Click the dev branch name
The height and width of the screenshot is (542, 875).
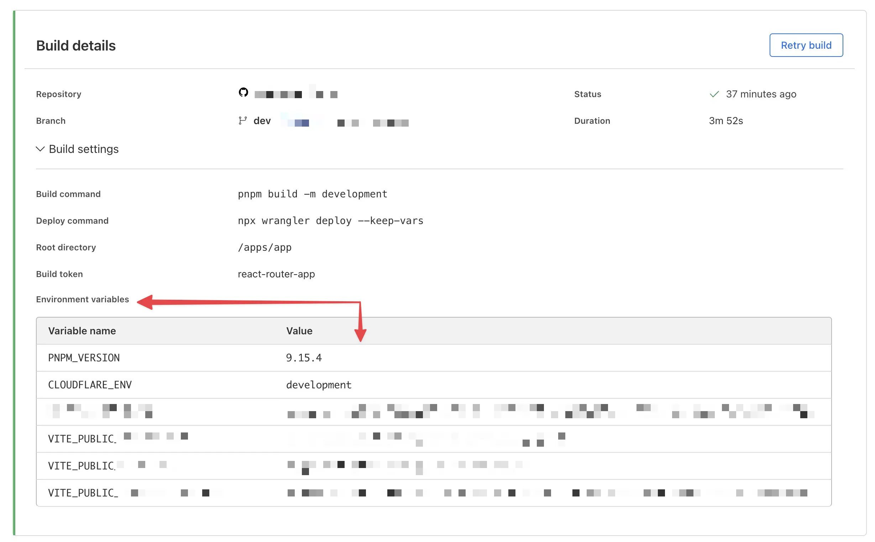click(x=262, y=121)
